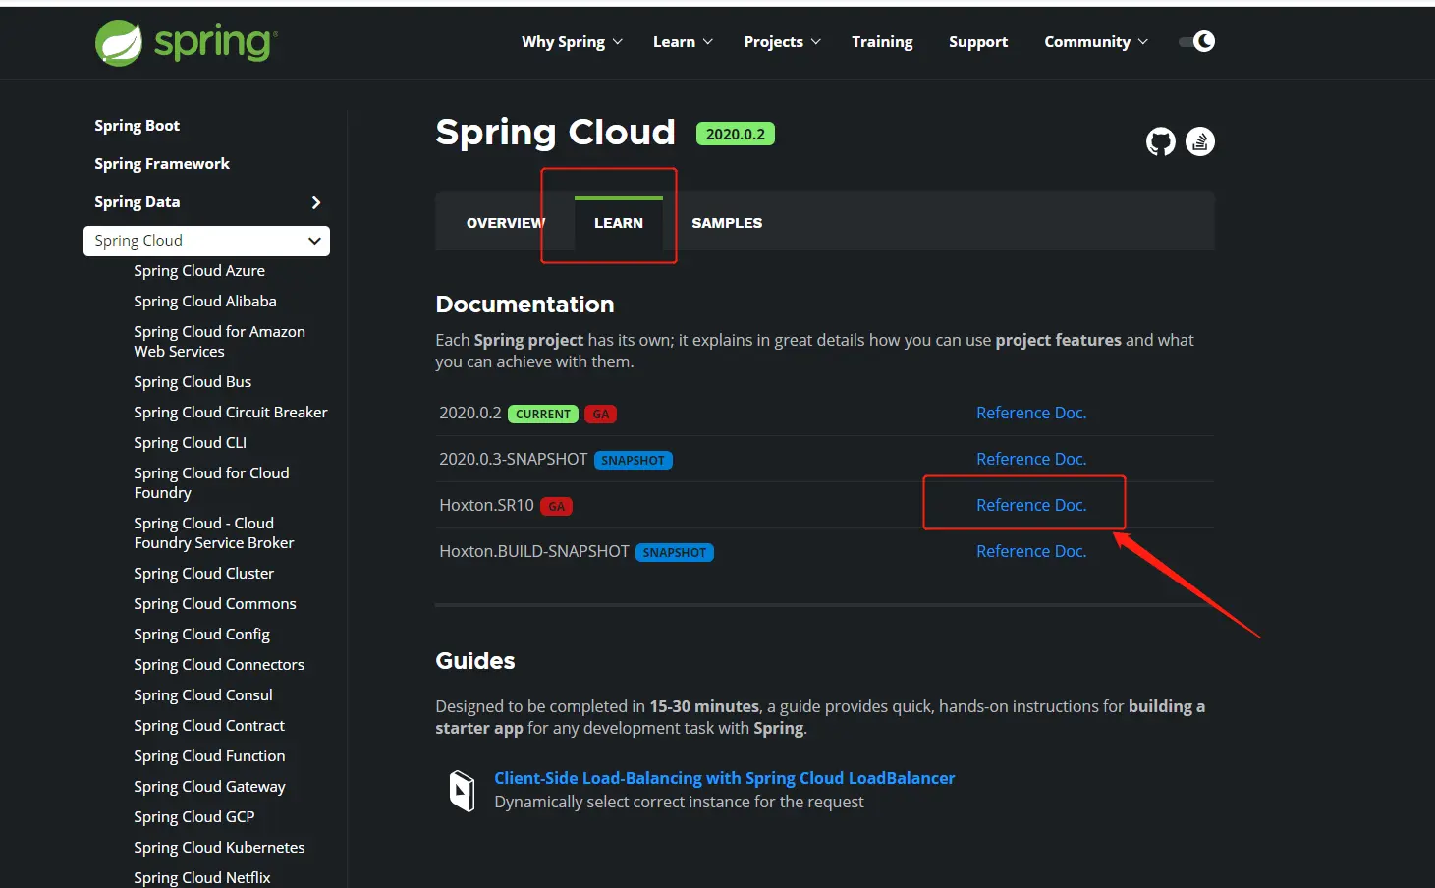Open Spring Cloud Alibaba project
This screenshot has height=888, width=1435.
[x=205, y=302]
